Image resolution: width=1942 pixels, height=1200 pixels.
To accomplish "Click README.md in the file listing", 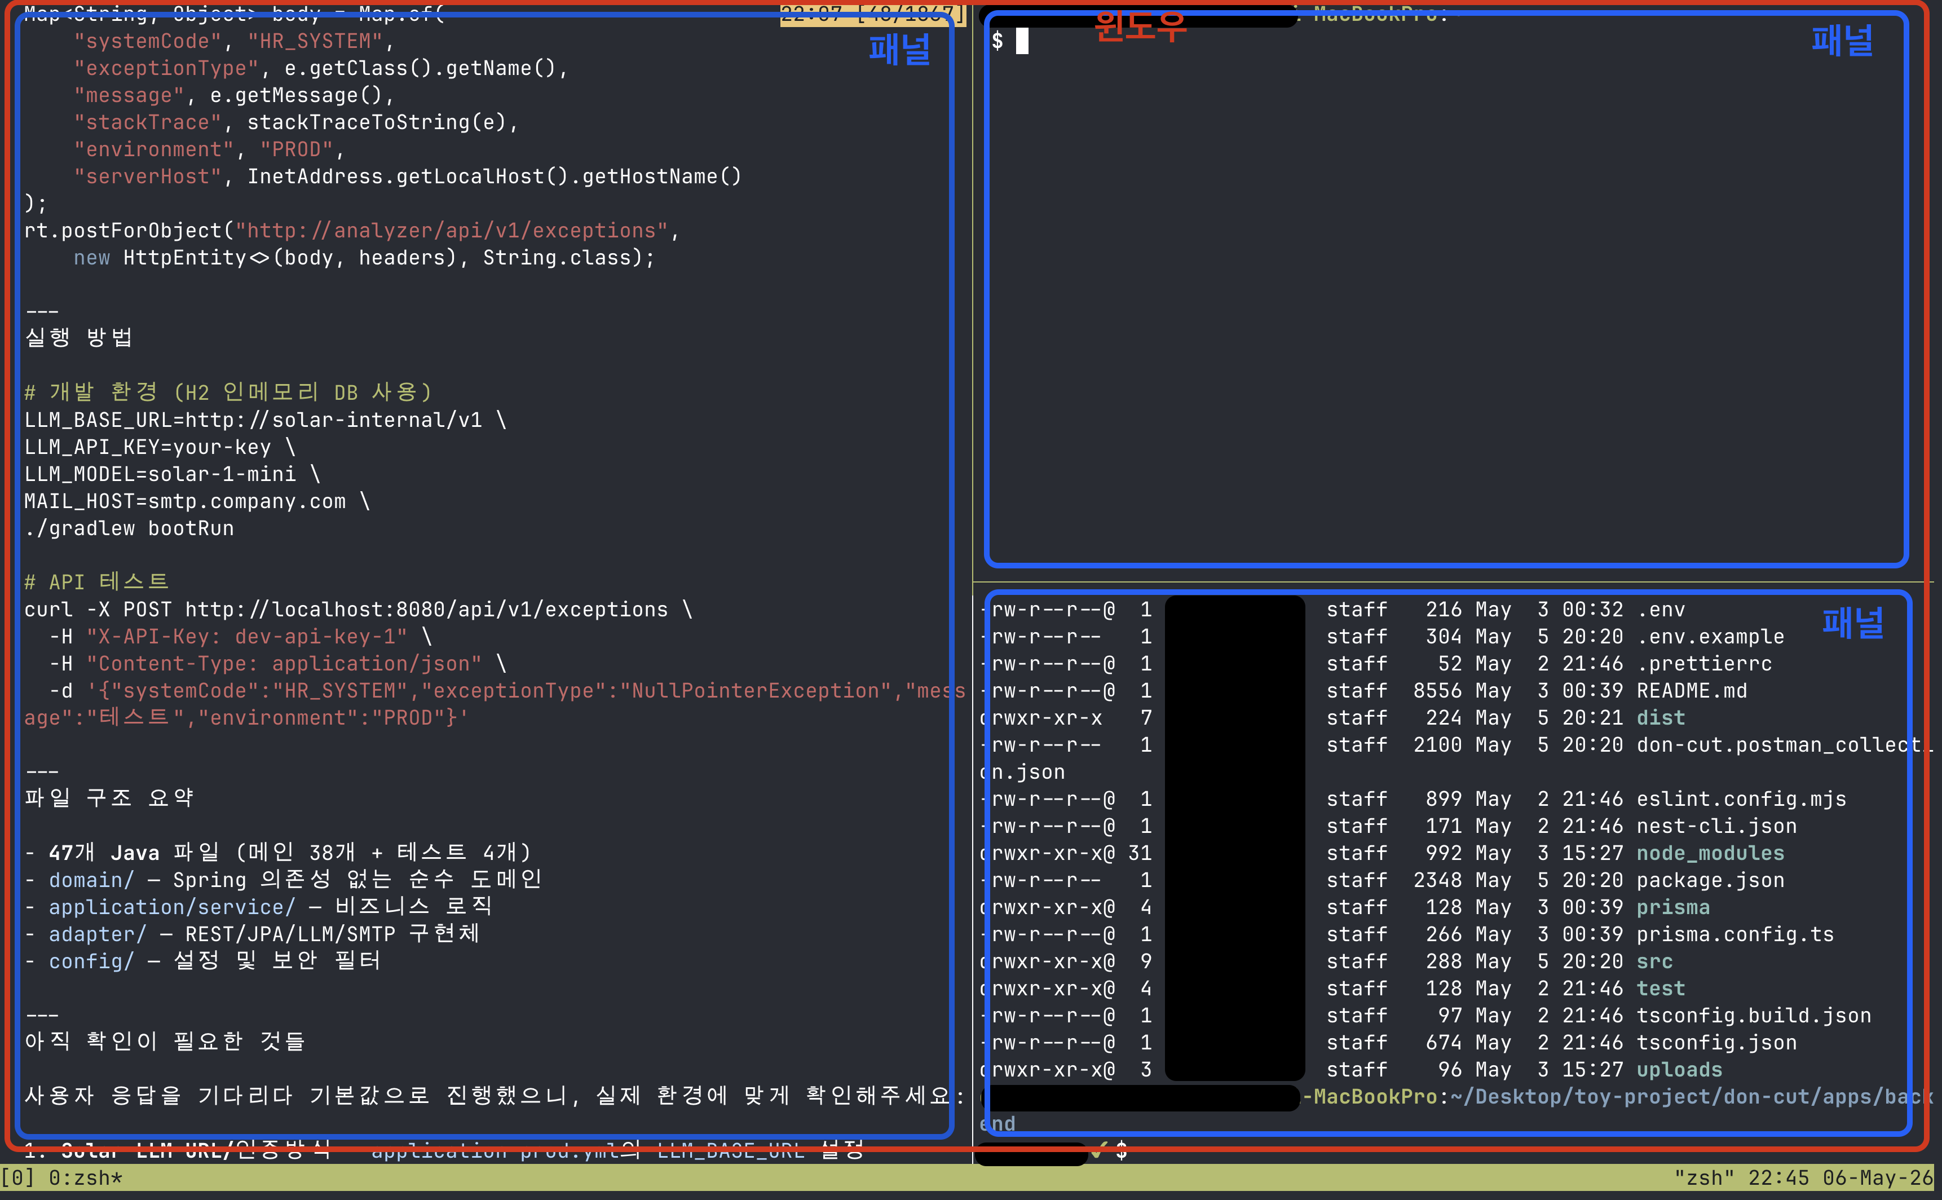I will pos(1692,690).
